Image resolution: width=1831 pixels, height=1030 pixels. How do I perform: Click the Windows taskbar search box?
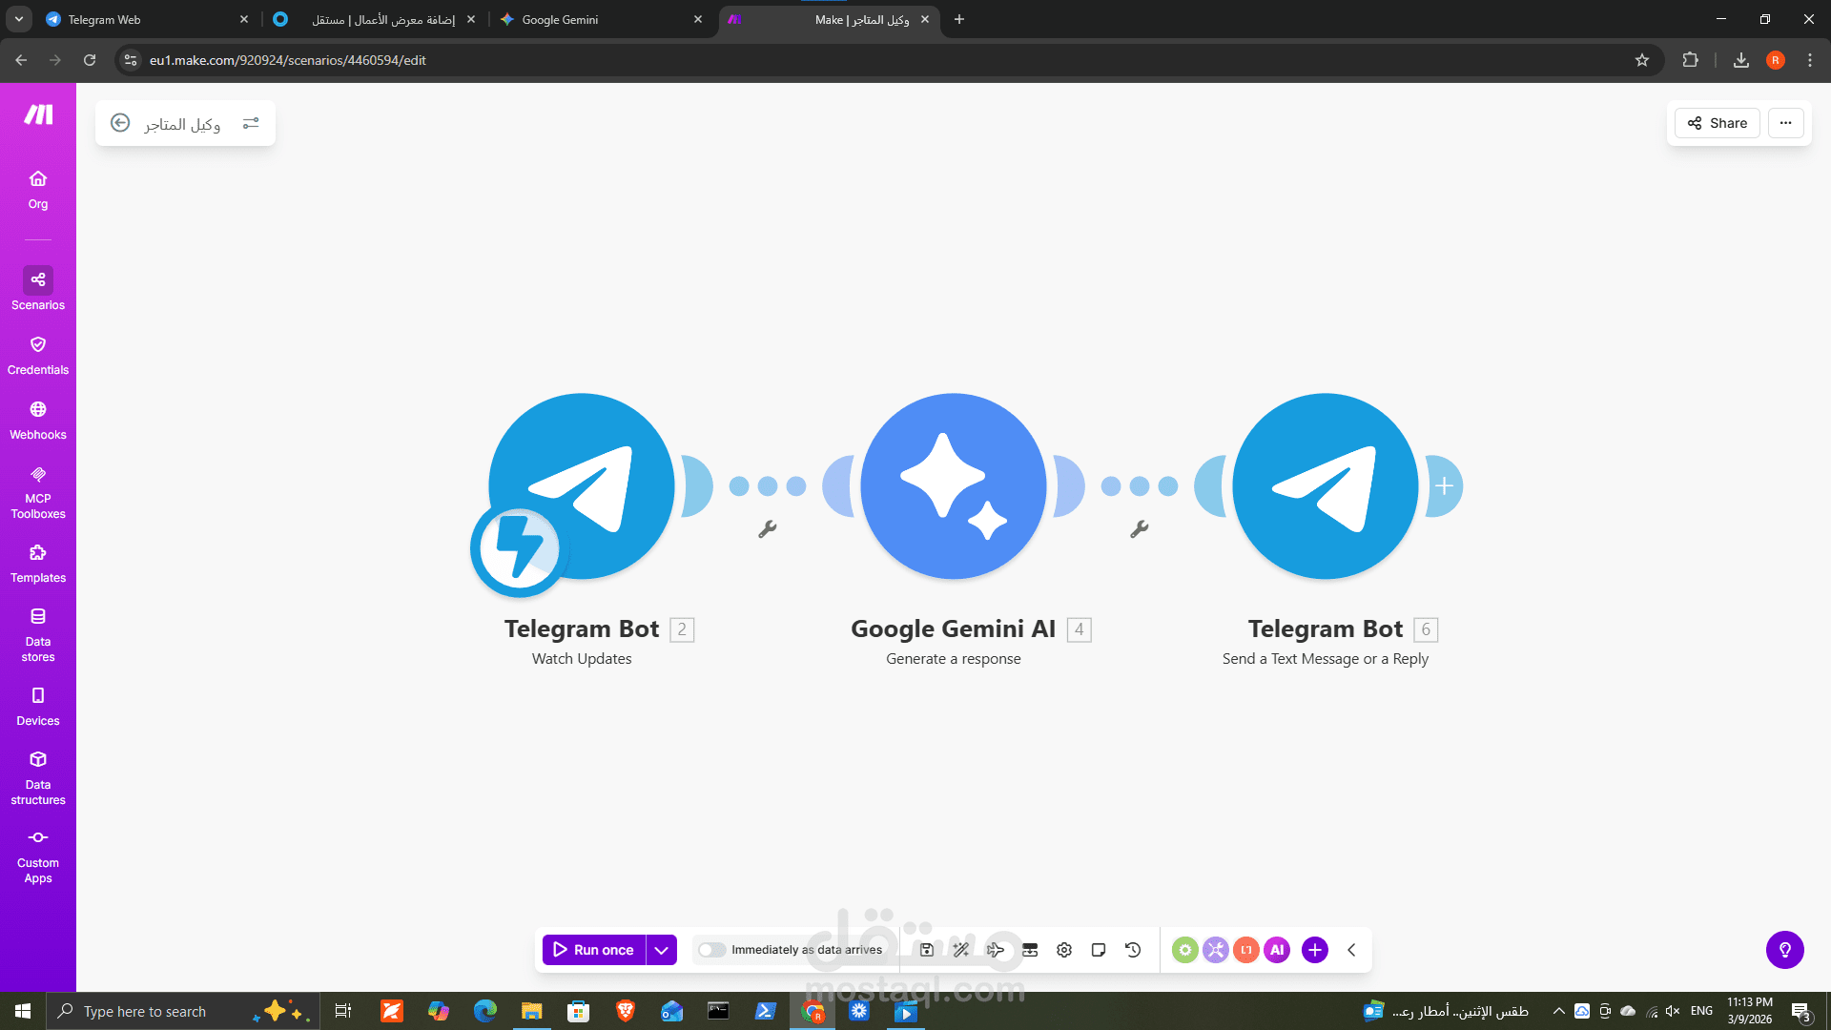tap(153, 1011)
